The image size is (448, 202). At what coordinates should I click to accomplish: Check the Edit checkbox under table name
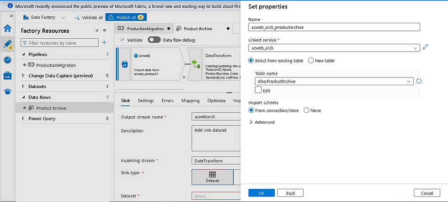(x=258, y=90)
